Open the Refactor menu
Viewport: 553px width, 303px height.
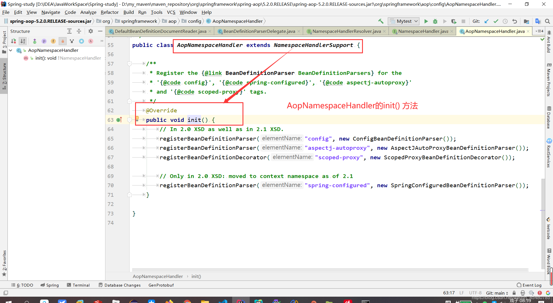109,12
